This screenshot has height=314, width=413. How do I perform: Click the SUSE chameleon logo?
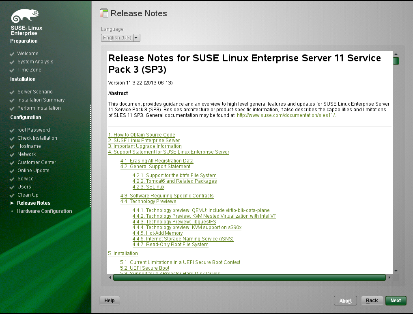(25, 15)
